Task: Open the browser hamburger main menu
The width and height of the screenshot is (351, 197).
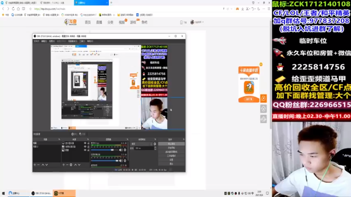Action: 269,9
